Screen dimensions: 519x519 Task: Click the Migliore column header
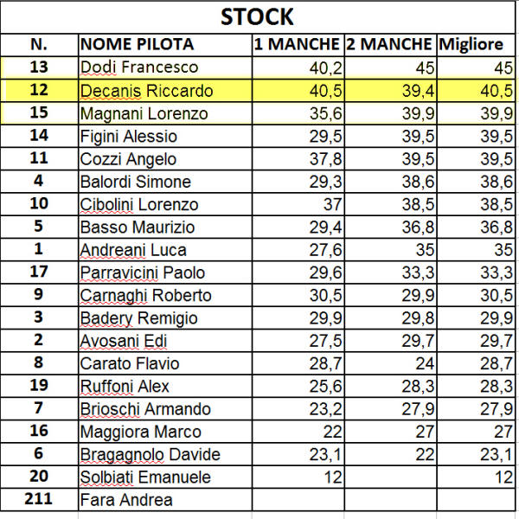(475, 45)
